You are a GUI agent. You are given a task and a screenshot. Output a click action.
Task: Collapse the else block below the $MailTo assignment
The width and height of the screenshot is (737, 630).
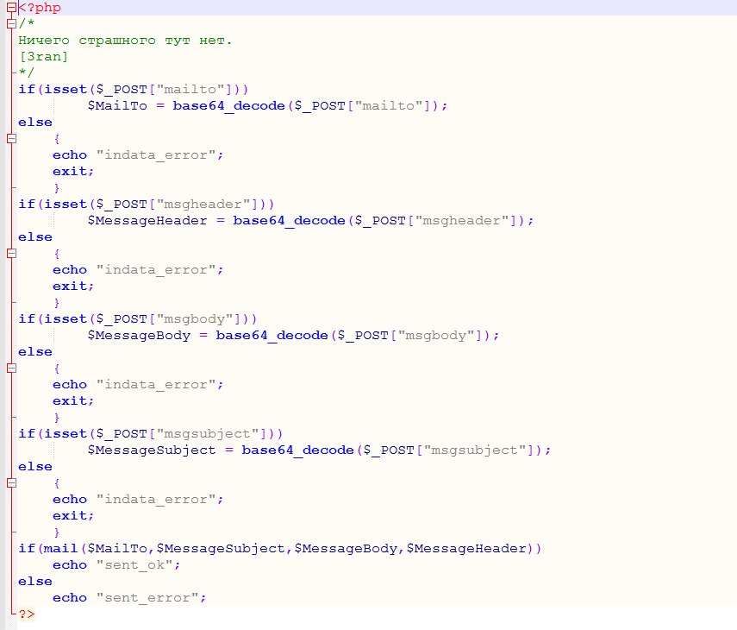(x=11, y=138)
